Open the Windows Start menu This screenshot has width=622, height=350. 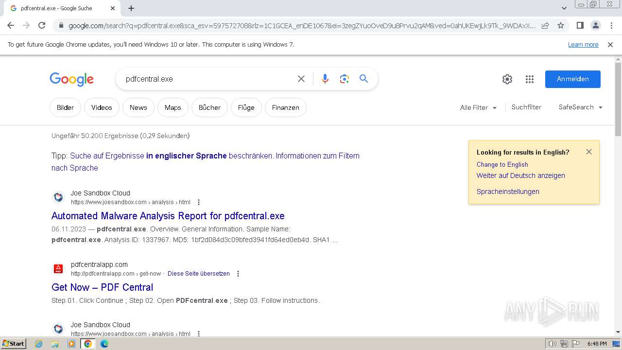(13, 344)
